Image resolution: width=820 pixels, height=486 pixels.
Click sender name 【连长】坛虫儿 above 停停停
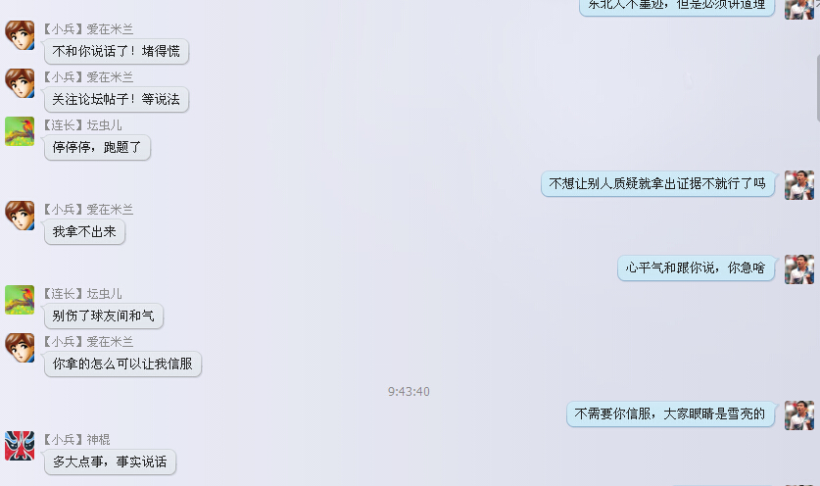[x=82, y=125]
